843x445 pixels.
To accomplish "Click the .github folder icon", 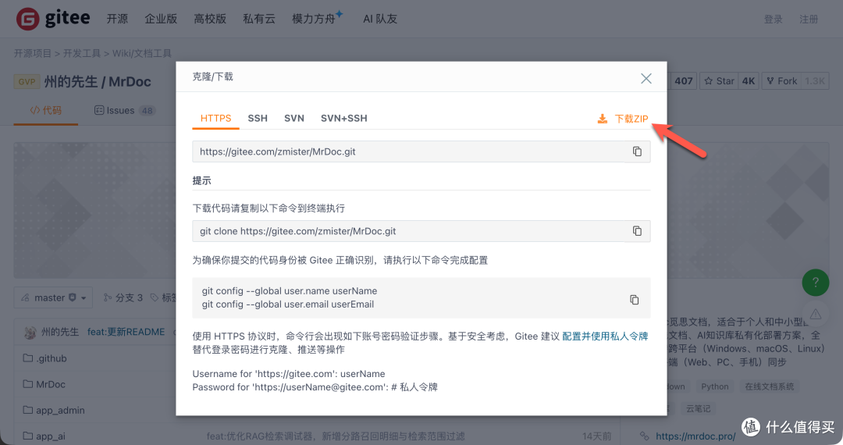I will [28, 358].
